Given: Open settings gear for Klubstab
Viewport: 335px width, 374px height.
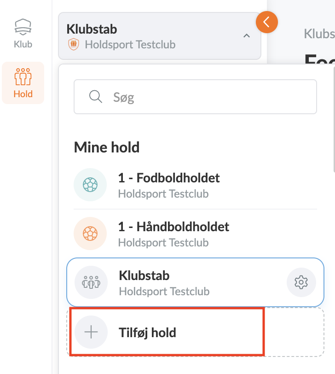Looking at the screenshot, I should pos(301,282).
